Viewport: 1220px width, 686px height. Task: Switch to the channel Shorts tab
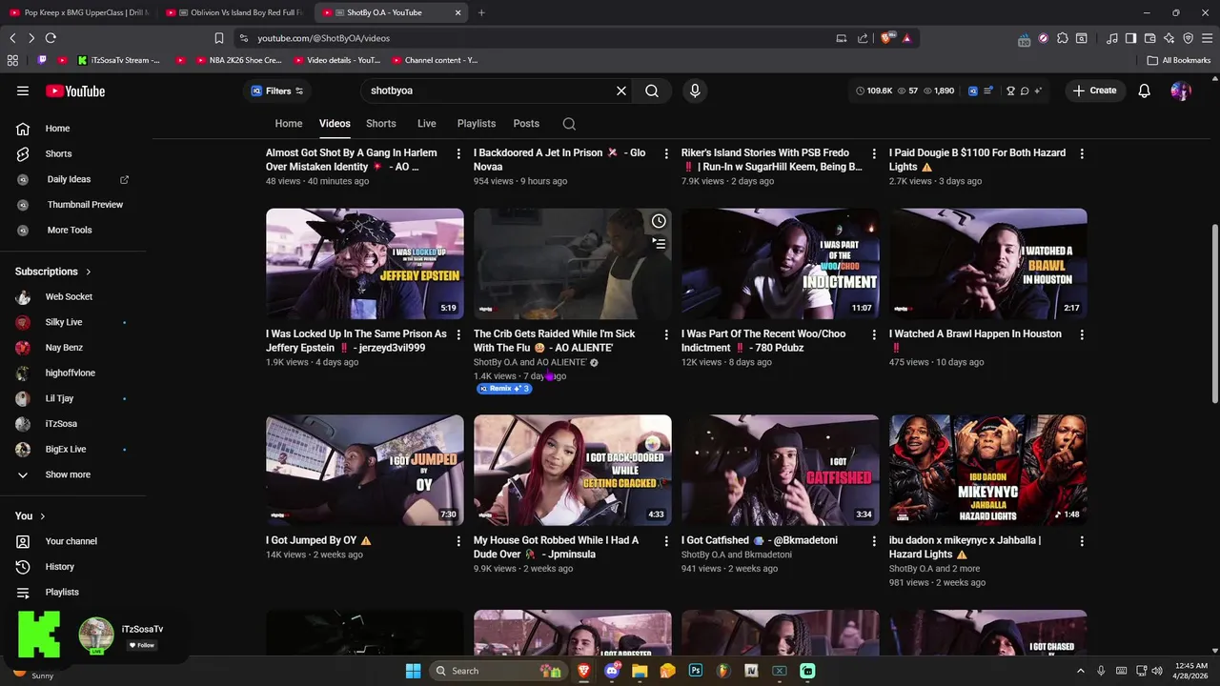click(x=381, y=124)
